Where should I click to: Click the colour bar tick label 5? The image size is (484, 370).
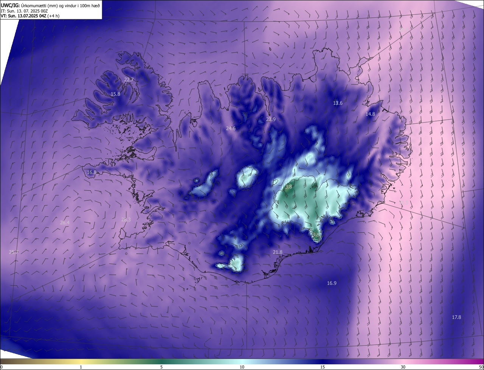click(161, 367)
